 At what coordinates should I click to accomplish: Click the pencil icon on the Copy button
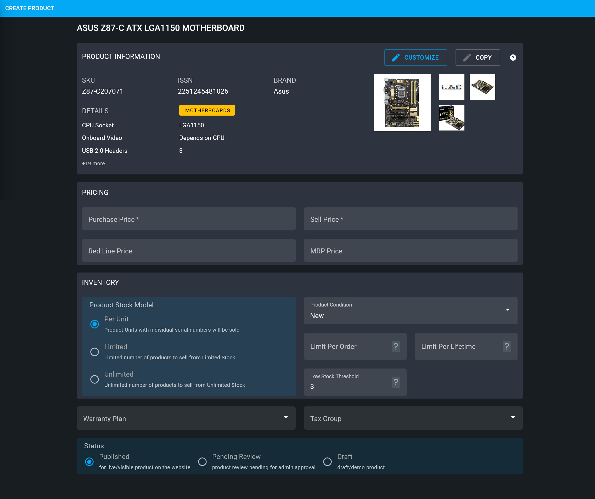pyautogui.click(x=467, y=58)
